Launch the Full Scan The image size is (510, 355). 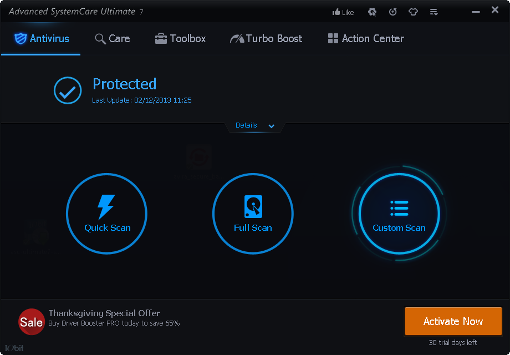coord(253,214)
